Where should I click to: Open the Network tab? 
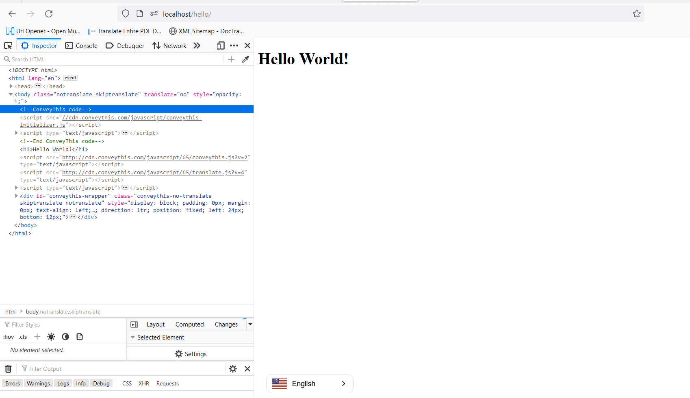[169, 45]
